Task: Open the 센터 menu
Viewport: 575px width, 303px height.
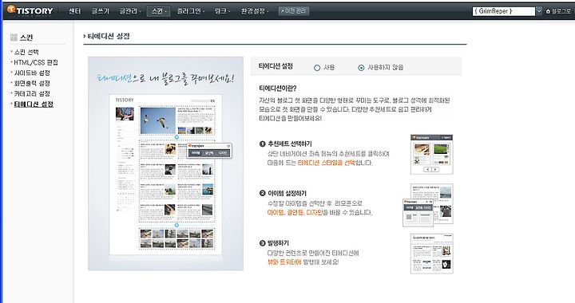Action: pyautogui.click(x=75, y=11)
